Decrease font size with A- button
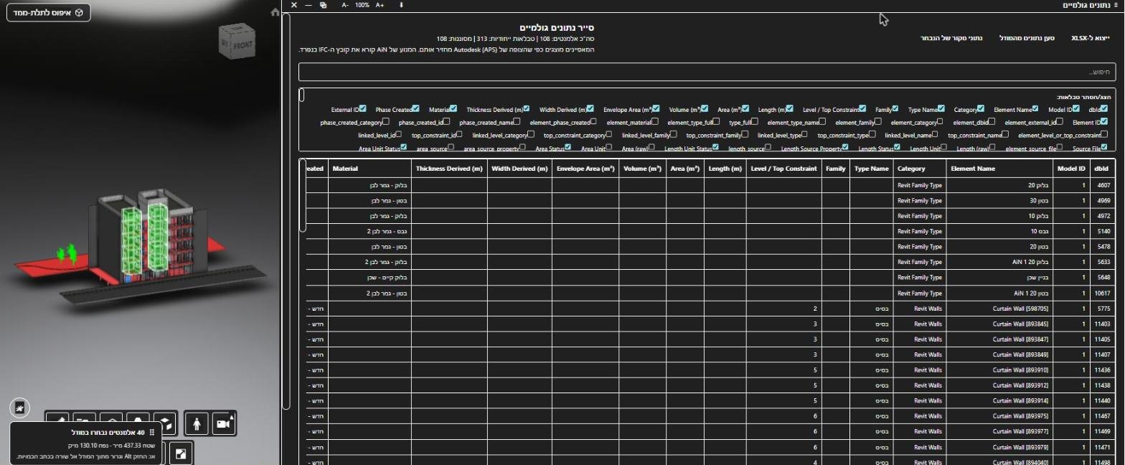The height and width of the screenshot is (465, 1125). point(345,5)
